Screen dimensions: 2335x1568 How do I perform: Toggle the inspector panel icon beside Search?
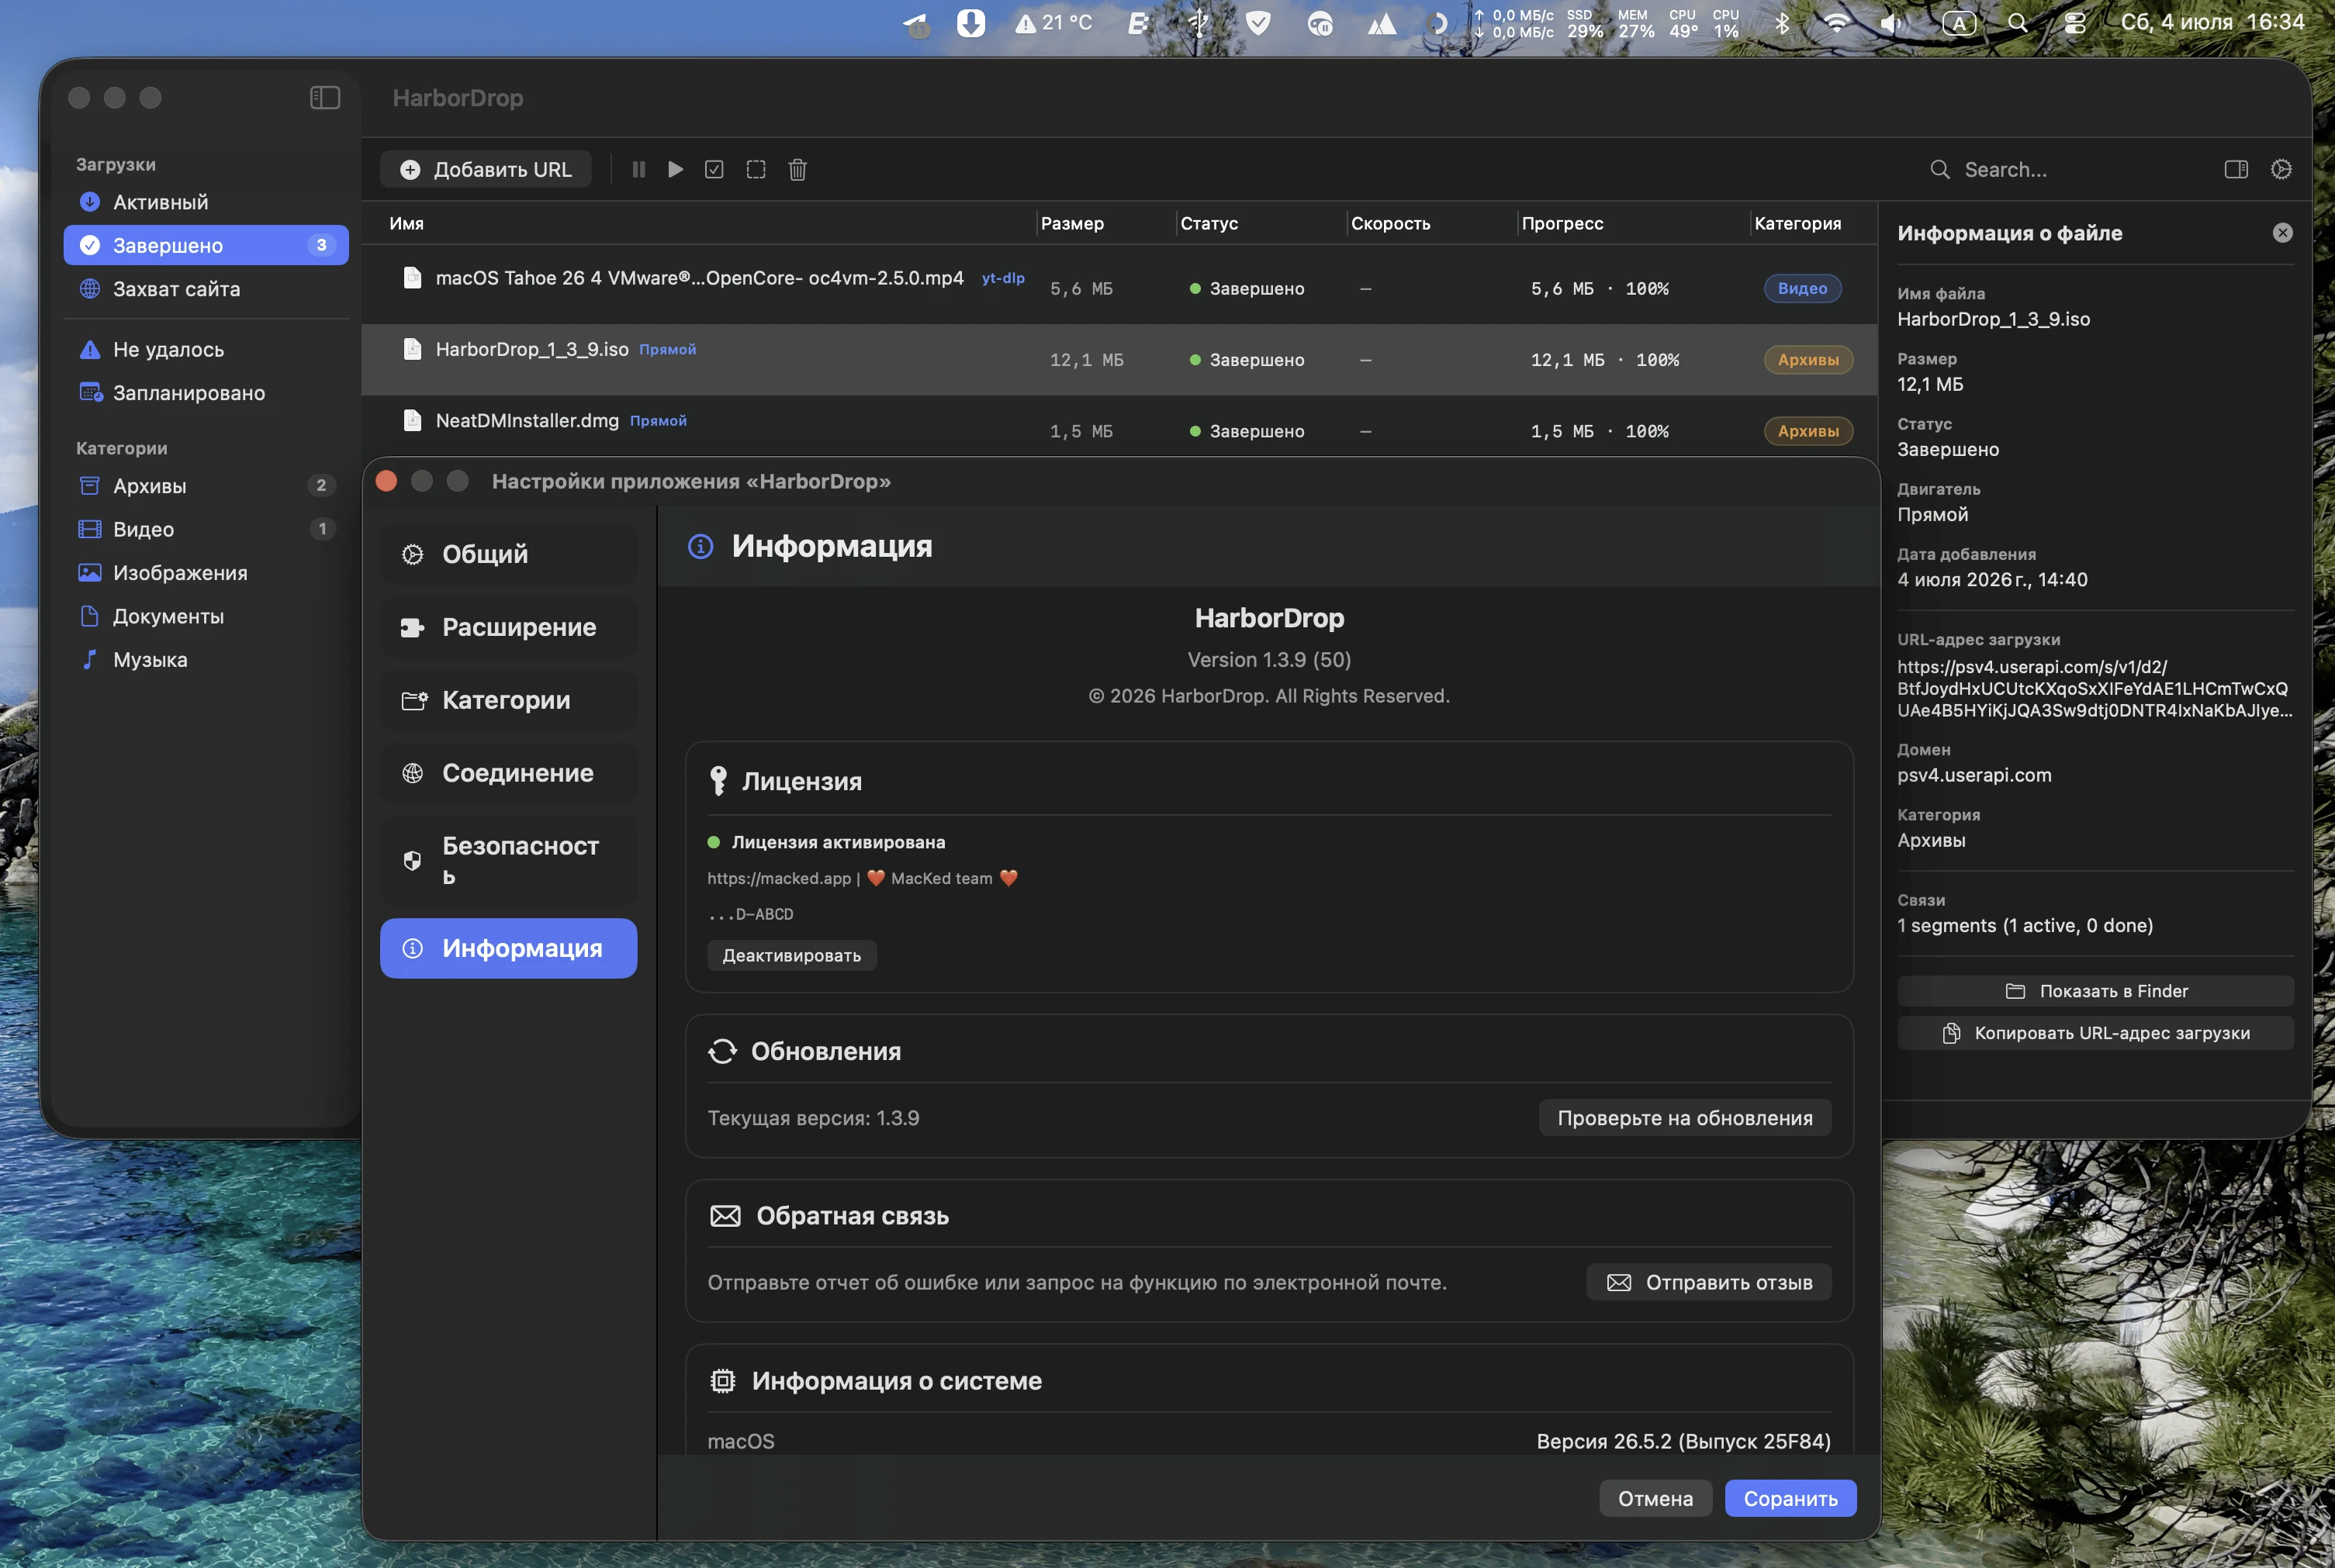point(2236,169)
